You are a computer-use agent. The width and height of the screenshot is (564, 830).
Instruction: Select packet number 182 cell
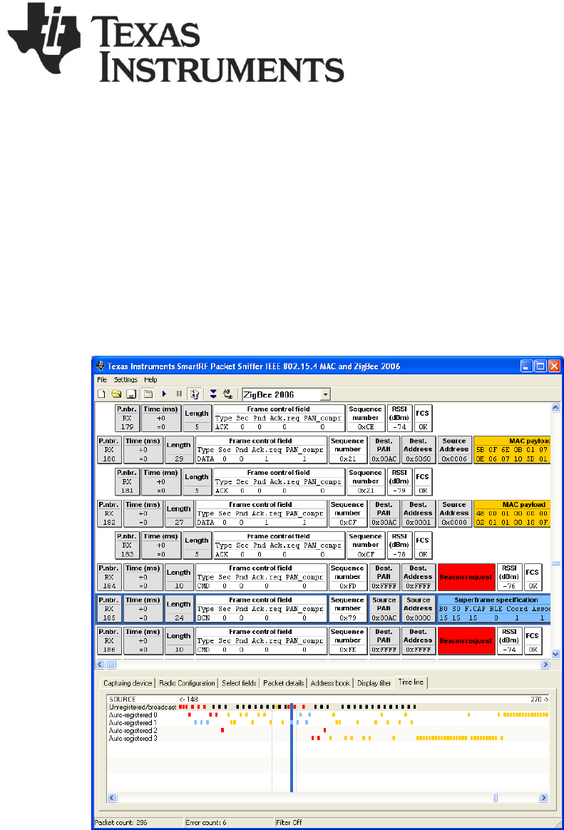coord(109,513)
